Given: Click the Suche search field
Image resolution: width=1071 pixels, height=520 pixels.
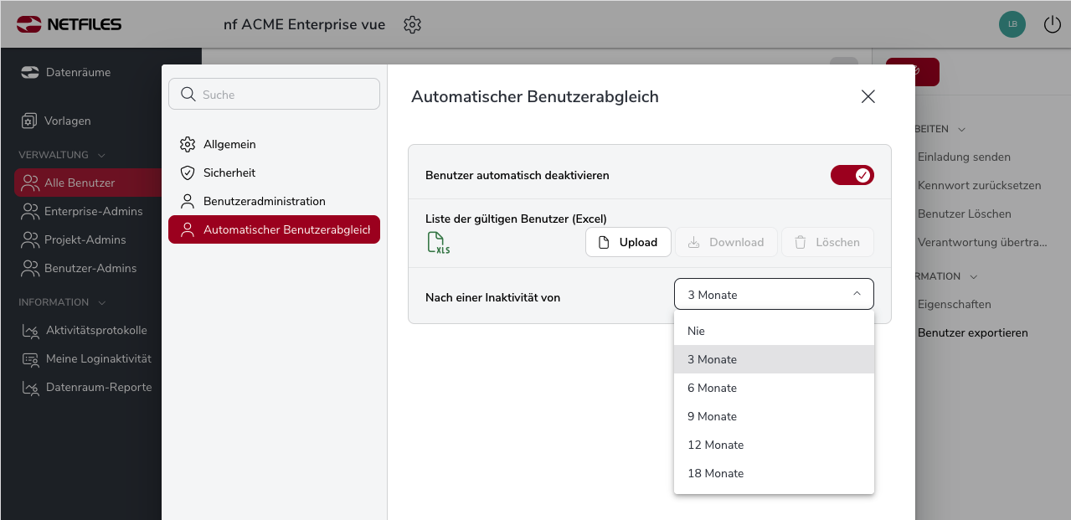Looking at the screenshot, I should coord(275,95).
